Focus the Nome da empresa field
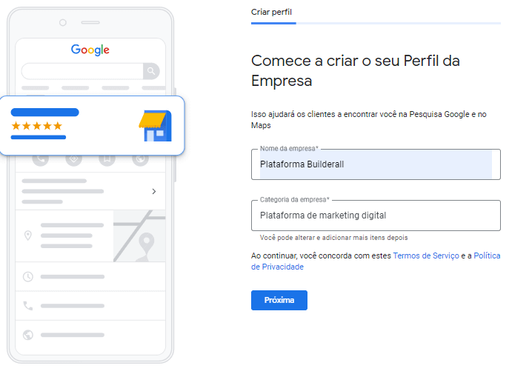The height and width of the screenshot is (374, 509). coord(376,164)
